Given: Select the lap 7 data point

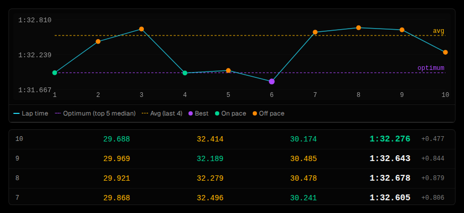Looking at the screenshot, I should click(315, 32).
